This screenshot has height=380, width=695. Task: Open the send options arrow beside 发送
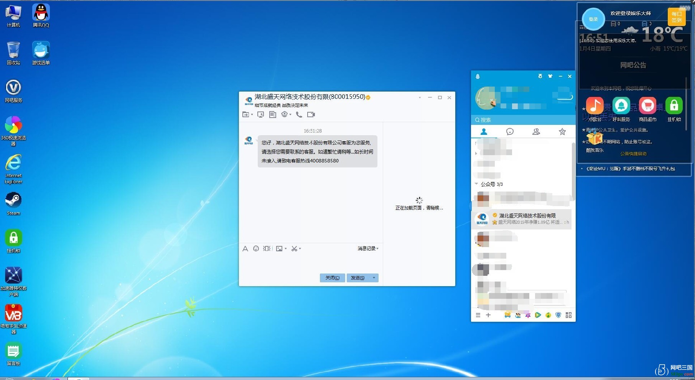[374, 278]
